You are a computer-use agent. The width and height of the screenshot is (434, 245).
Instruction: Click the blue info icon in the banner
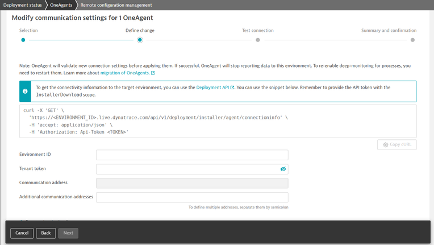click(x=25, y=91)
